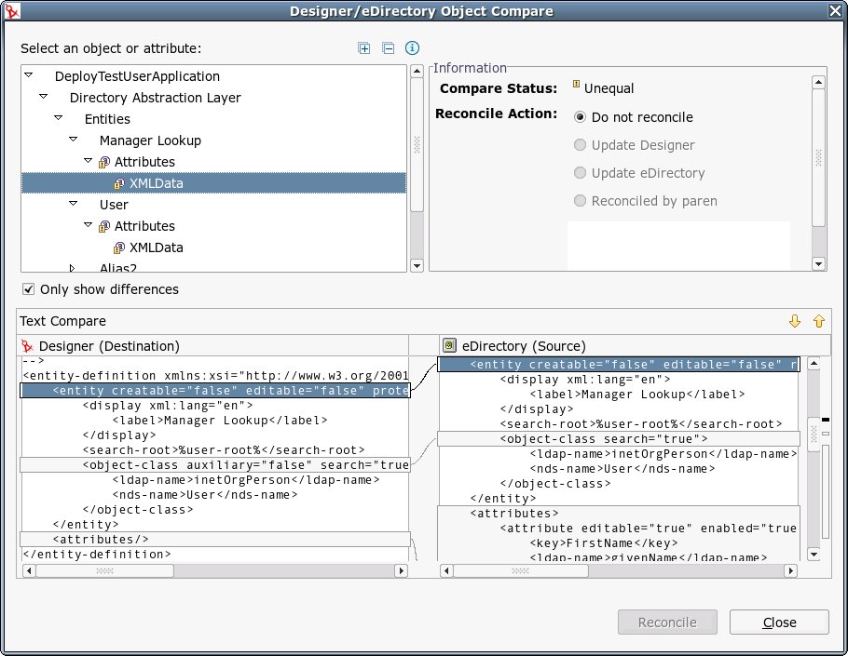
Task: Select the Entities tree item
Action: [107, 119]
